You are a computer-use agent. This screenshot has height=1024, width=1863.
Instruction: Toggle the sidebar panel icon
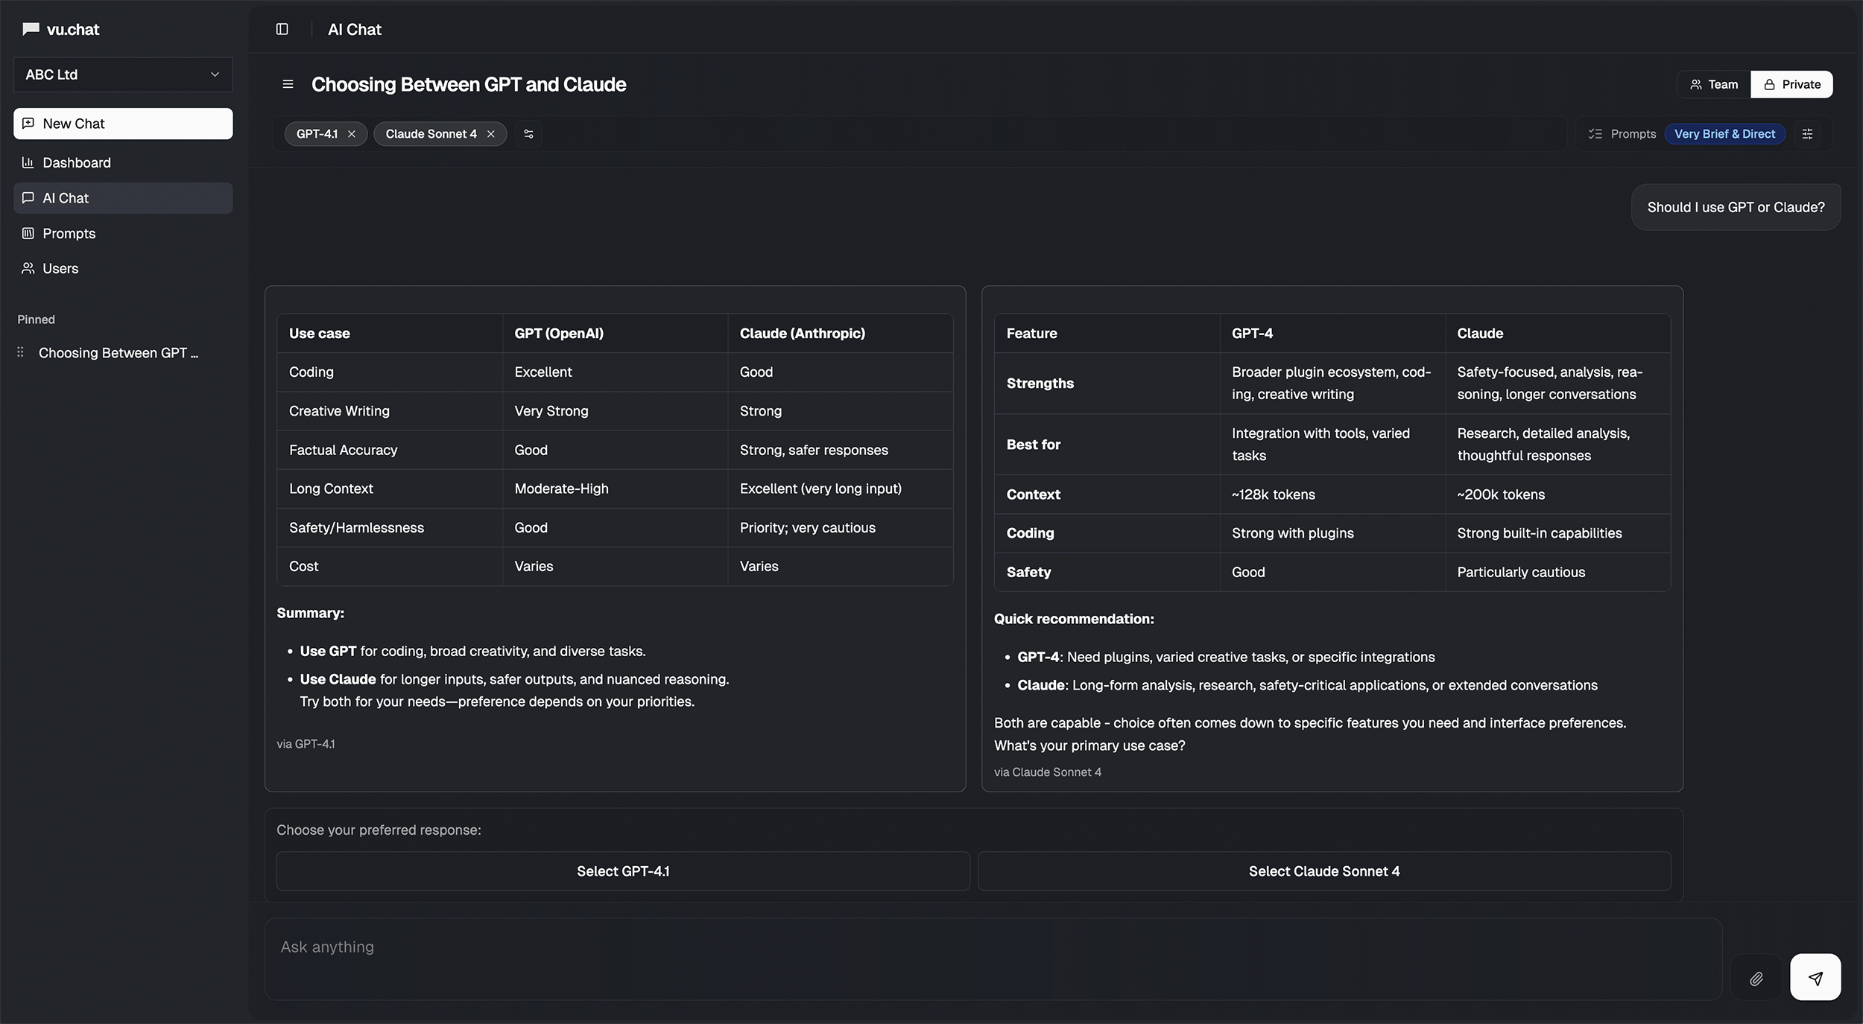tap(282, 29)
